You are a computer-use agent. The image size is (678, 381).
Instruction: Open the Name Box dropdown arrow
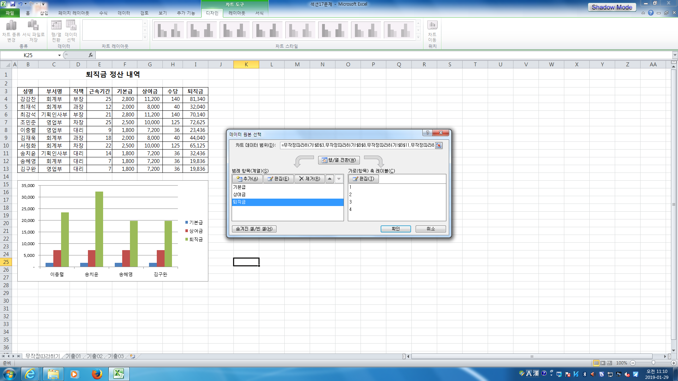click(59, 55)
